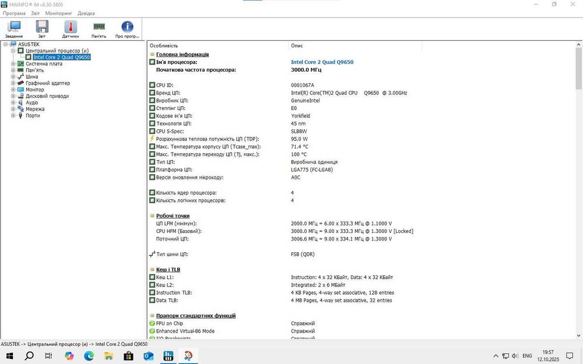Viewport: 583px width, 364px height.
Task: Open the Програма menu
Action: point(14,13)
